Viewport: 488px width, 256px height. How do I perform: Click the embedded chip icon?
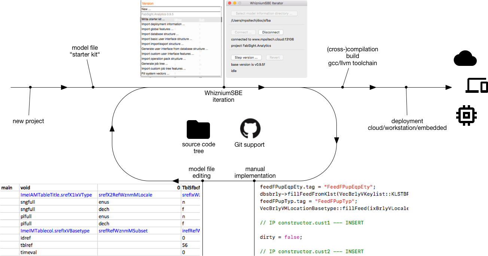(466, 116)
